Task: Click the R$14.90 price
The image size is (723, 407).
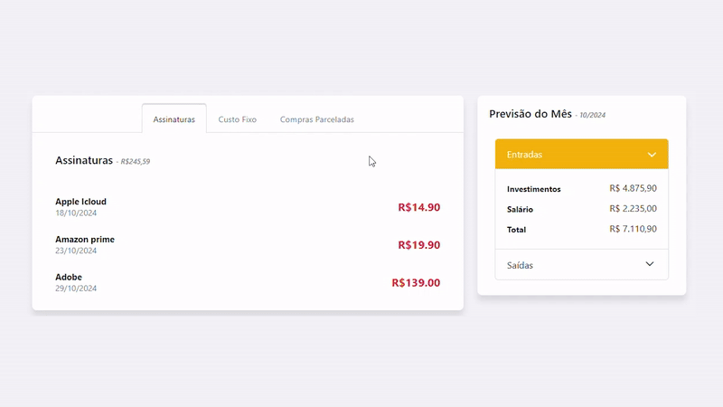Action: pyautogui.click(x=418, y=207)
